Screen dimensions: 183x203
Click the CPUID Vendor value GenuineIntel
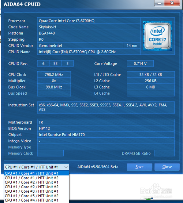(x=80, y=46)
